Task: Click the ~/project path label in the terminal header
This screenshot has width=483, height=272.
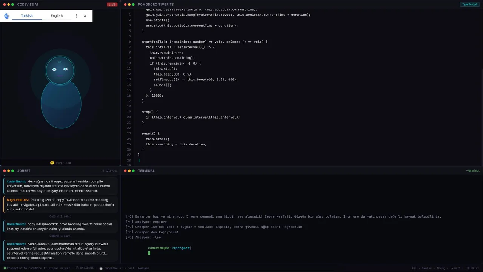Action: (x=472, y=171)
